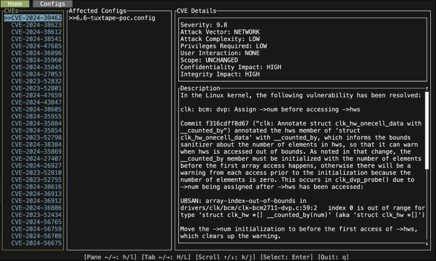Select CVE-2024-56675 at the list bottom
The width and height of the screenshot is (436, 261).
(x=36, y=243)
